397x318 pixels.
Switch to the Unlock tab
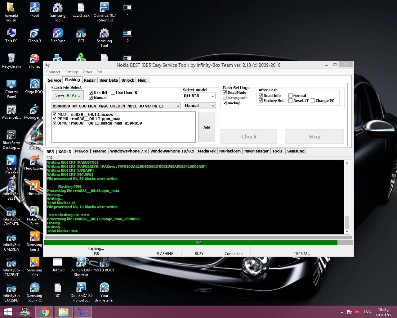[128, 80]
